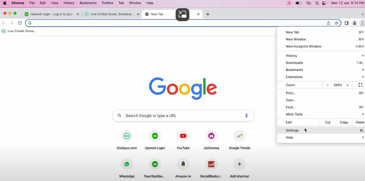Image resolution: width=365 pixels, height=181 pixels.
Task: Choose Find... from the menu
Action: pyautogui.click(x=321, y=107)
